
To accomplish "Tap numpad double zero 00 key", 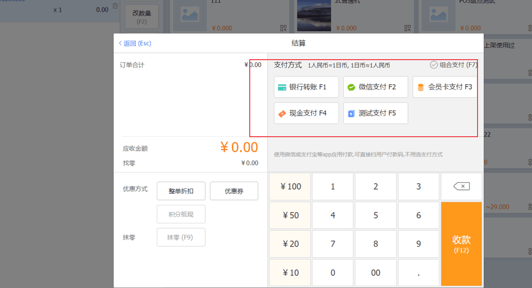I will click(376, 273).
